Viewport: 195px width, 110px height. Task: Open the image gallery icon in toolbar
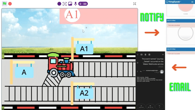(x=70, y=4)
